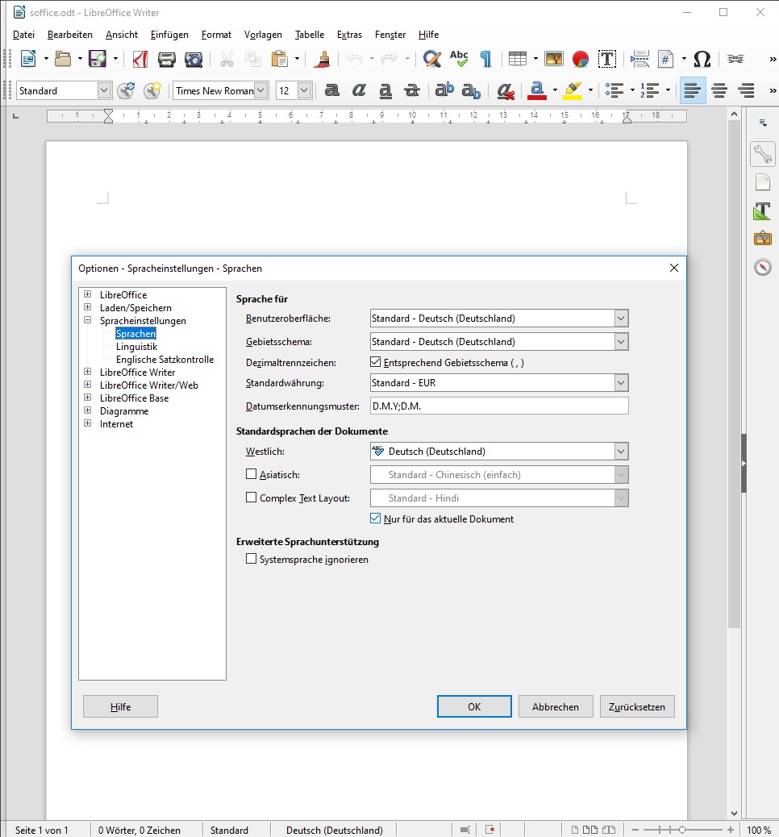
Task: Click the Insert Text Box icon
Action: (607, 59)
